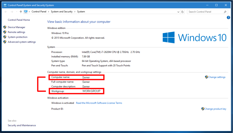This screenshot has width=233, height=133.
Task: Select Control Panel in the breadcrumb
Action: click(39, 12)
